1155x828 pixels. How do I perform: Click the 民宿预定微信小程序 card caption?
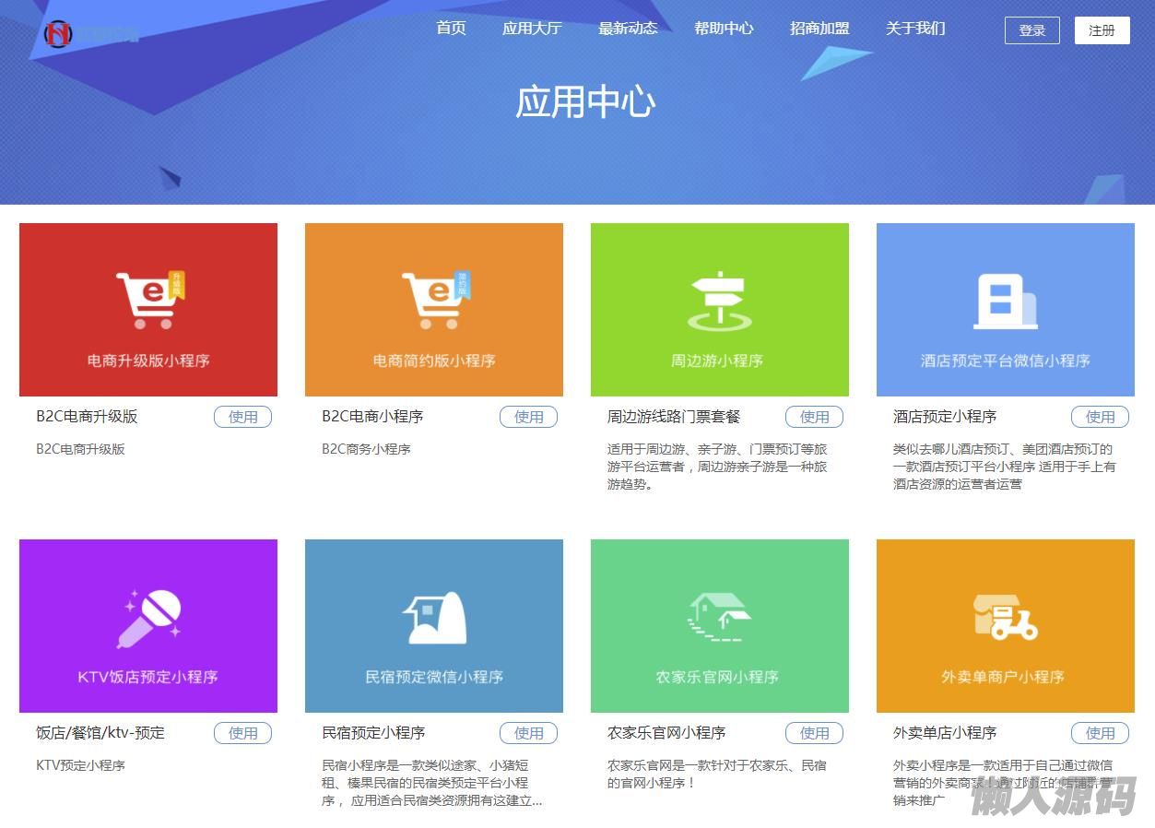(x=434, y=677)
